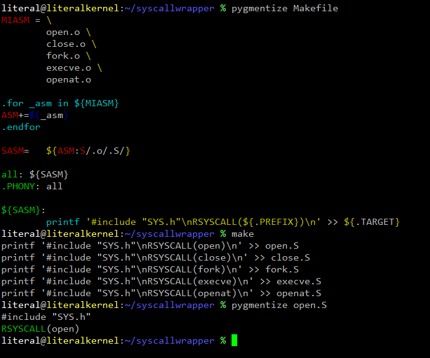
Task: Click the 'all: ${SASM}' target line
Action: click(35, 174)
